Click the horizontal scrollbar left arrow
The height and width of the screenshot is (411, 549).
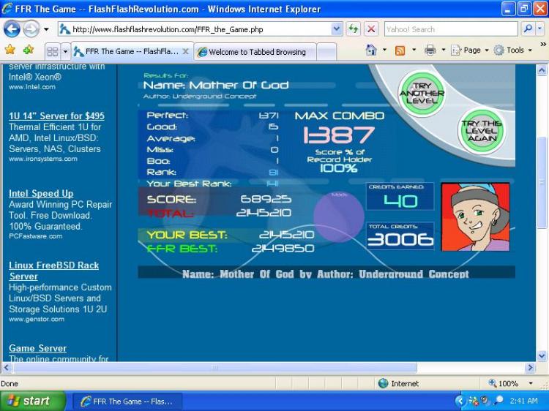tap(7, 367)
